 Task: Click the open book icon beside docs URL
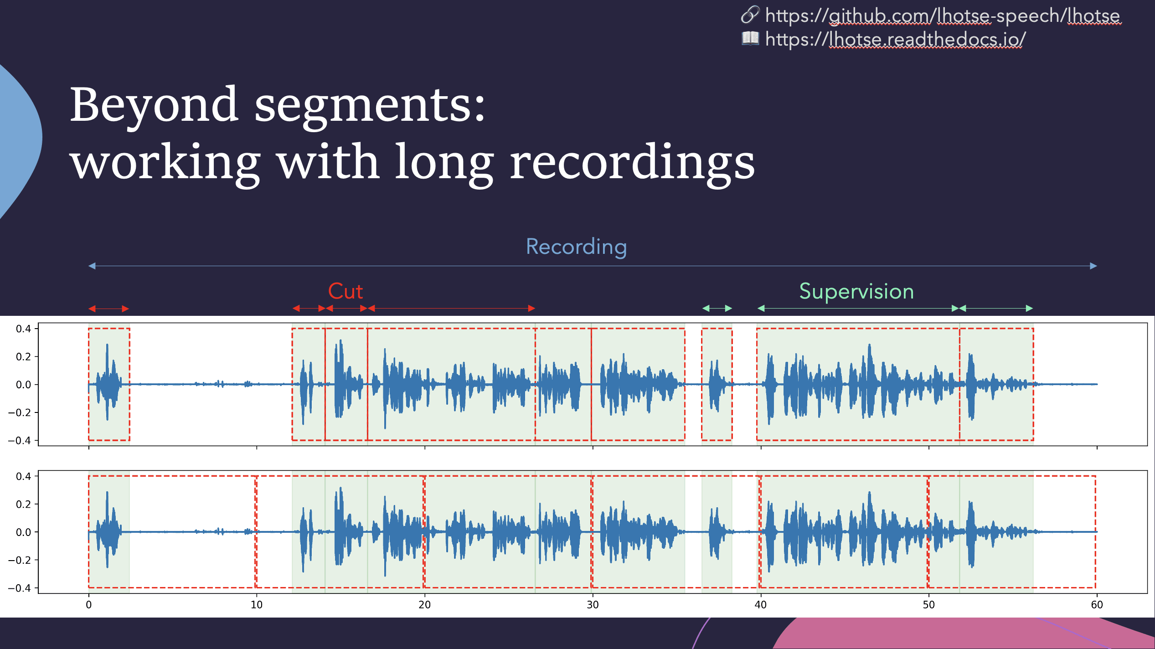[x=750, y=38]
